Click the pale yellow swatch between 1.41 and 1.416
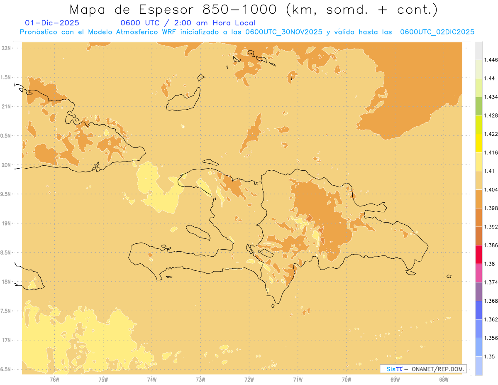498x385 pixels. (x=478, y=162)
